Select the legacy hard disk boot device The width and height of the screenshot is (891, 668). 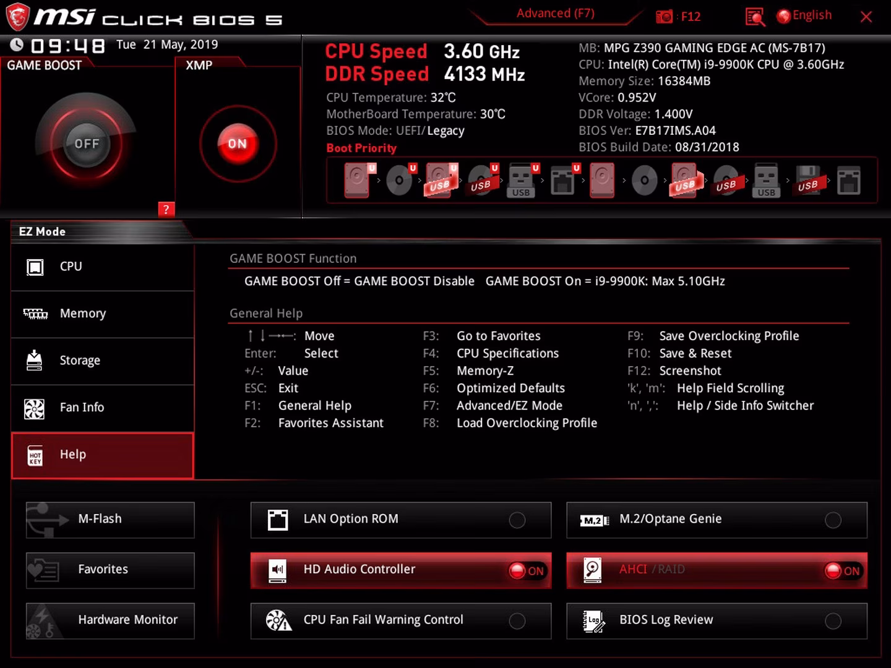[602, 180]
